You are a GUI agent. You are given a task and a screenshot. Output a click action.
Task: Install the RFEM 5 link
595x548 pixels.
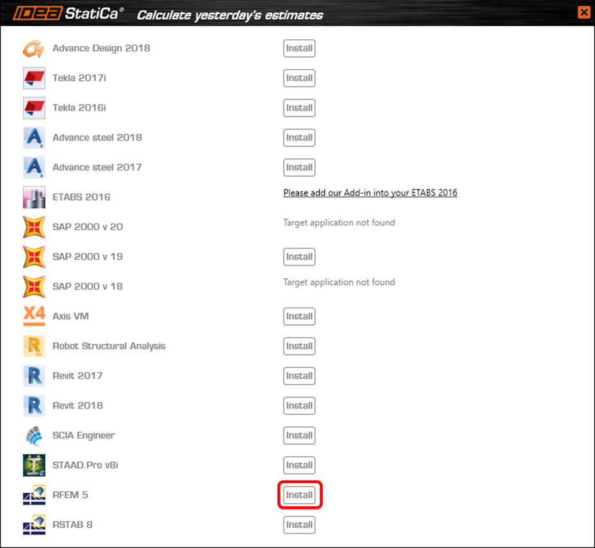(299, 495)
